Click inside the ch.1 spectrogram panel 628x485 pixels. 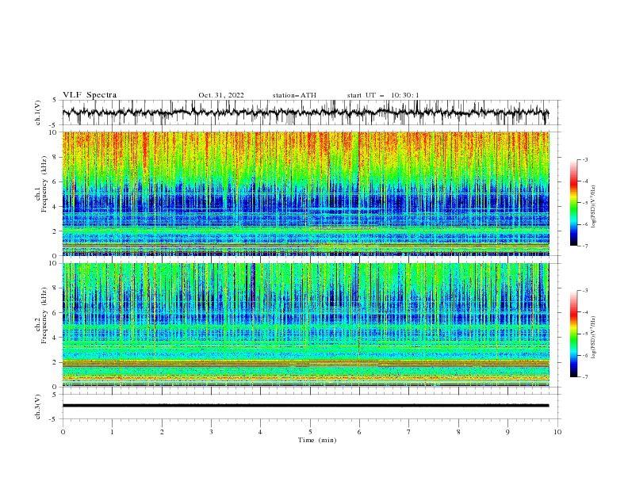305,193
